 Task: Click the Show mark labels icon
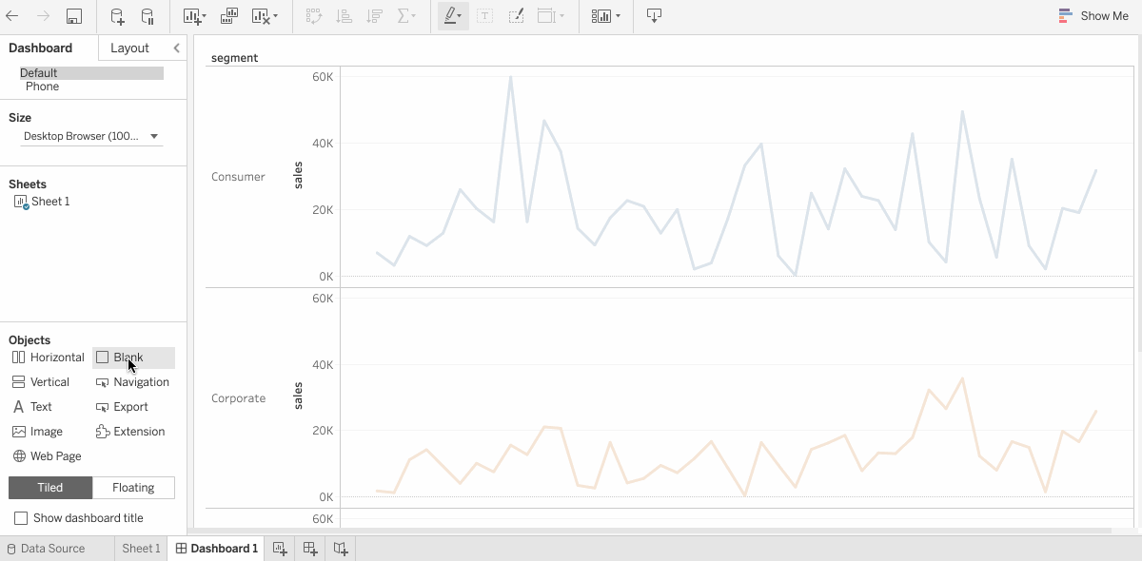click(x=485, y=16)
